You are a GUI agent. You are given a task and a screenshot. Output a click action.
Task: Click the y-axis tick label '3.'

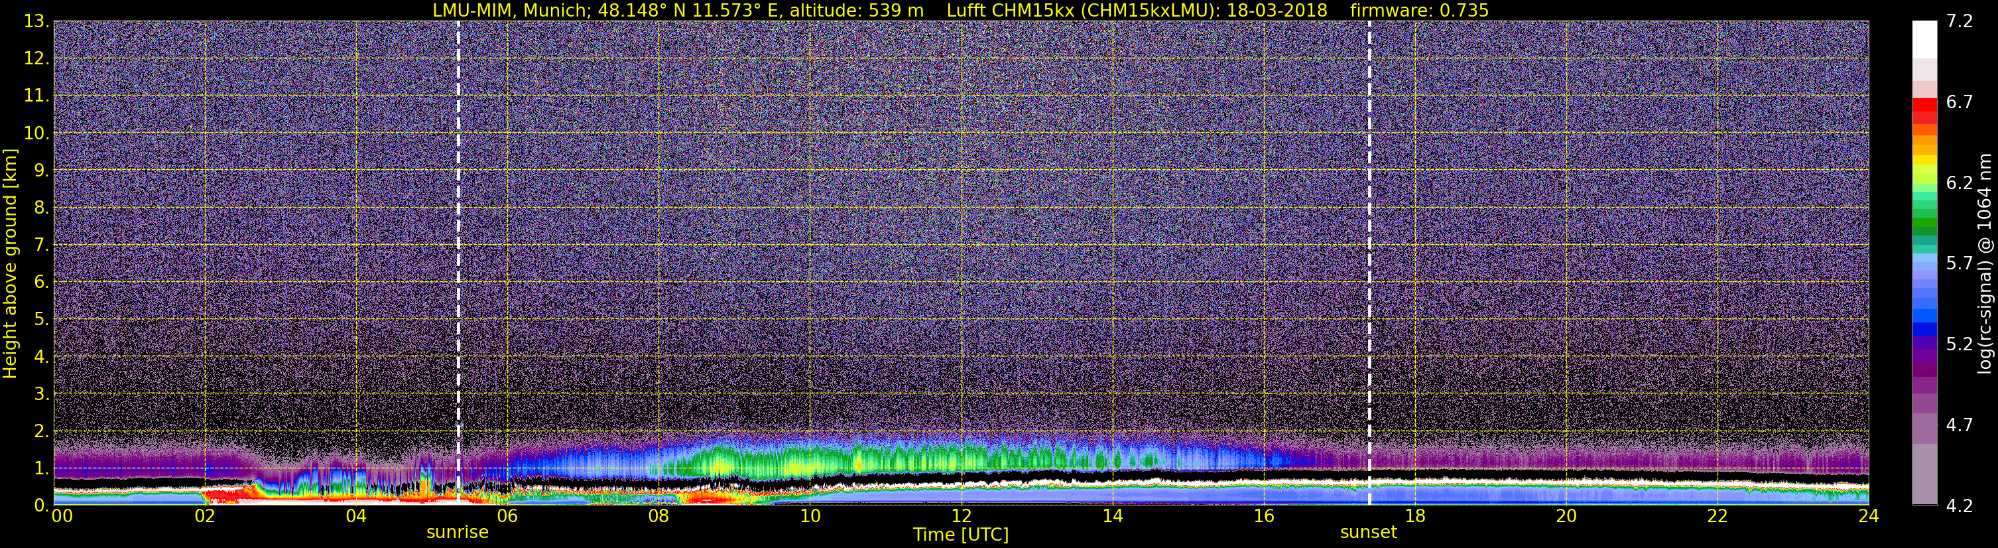[x=42, y=394]
